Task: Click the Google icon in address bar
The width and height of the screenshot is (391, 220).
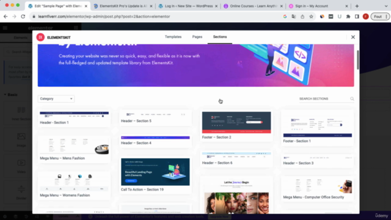Action: (285, 16)
